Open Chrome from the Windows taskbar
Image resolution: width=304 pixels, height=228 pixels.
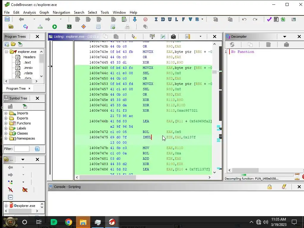(x=69, y=222)
